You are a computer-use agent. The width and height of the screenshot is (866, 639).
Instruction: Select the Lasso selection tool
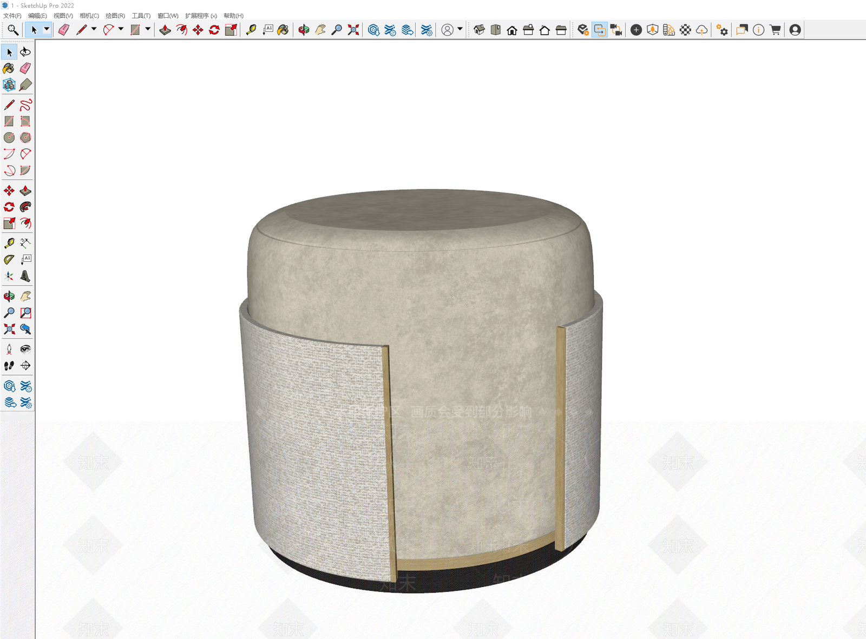click(25, 52)
